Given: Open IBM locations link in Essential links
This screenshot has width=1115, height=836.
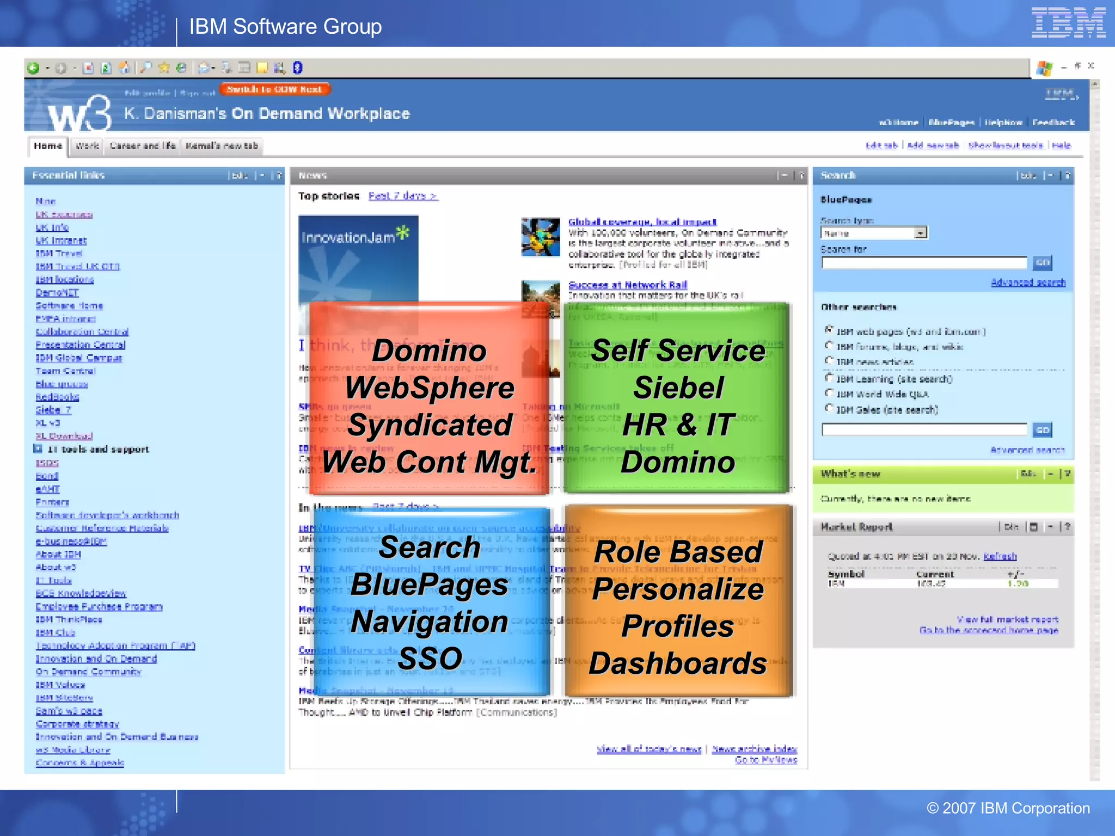Looking at the screenshot, I should 65,280.
